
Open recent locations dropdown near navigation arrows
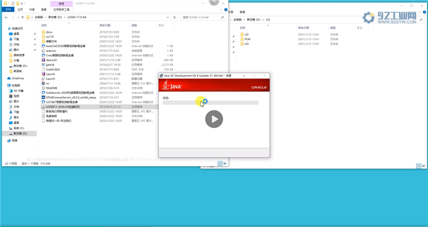[18, 18]
